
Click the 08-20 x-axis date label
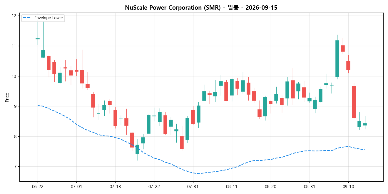pyautogui.click(x=270, y=187)
